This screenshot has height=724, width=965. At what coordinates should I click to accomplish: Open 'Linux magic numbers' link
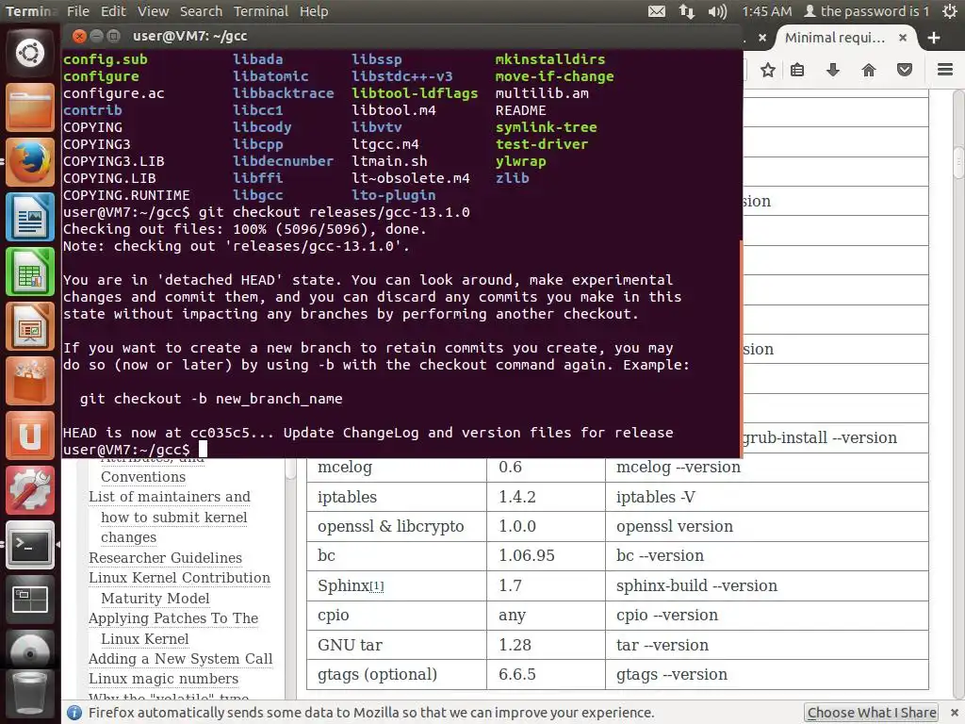click(x=163, y=679)
